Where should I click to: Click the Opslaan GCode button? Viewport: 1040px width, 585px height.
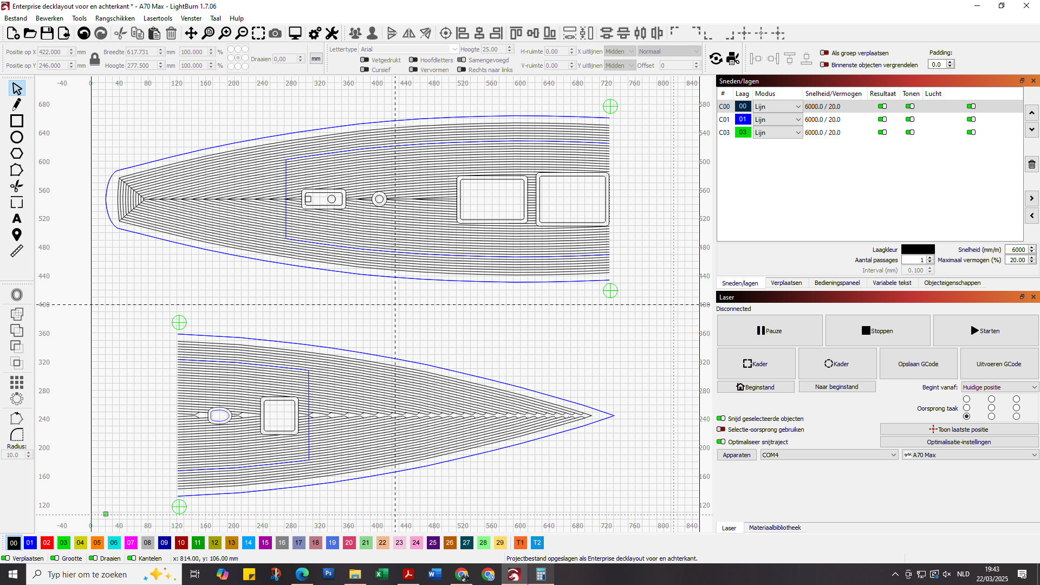(918, 364)
